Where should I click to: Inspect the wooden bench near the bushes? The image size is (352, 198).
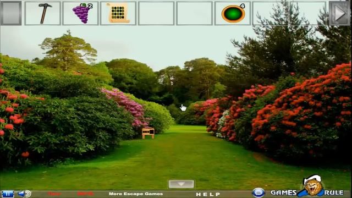tap(148, 133)
